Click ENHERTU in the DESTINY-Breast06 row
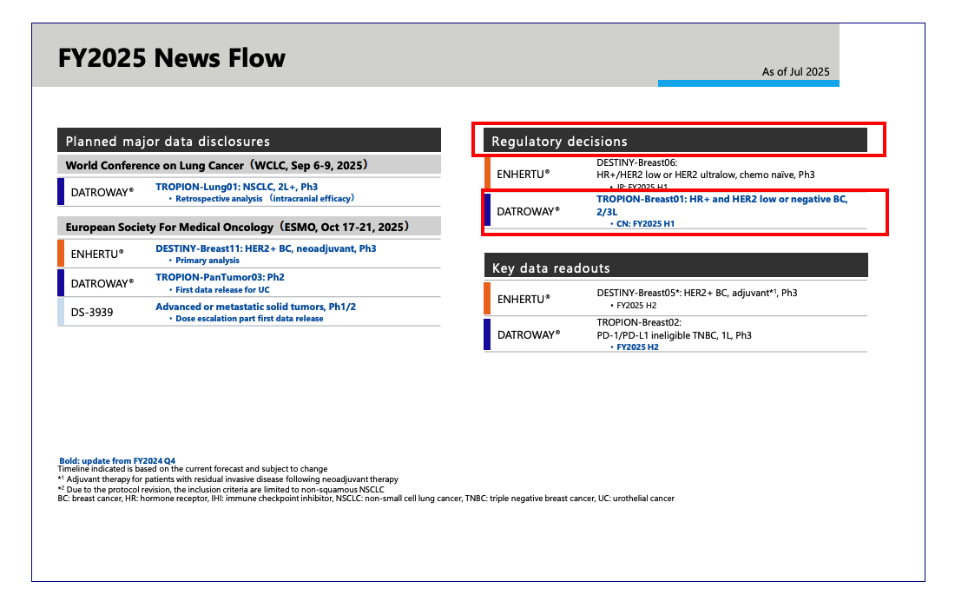Viewport: 955px width, 608px height. (524, 175)
